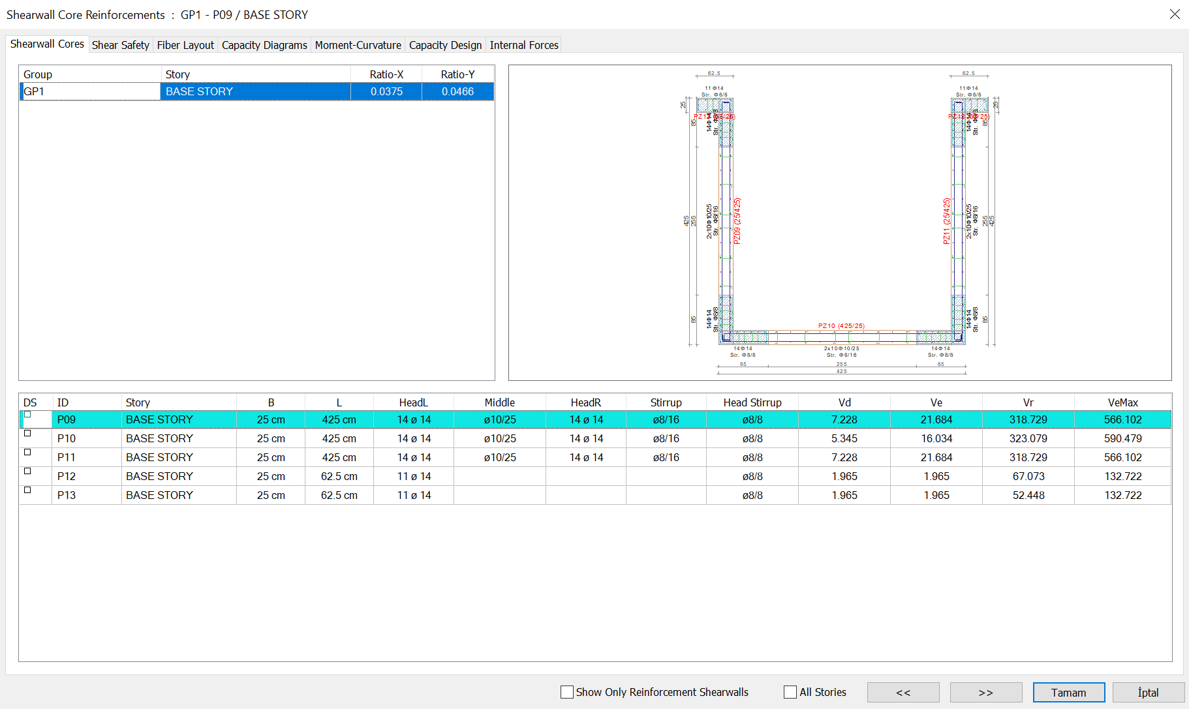
Task: Close the Shearwall Core Reinforcements dialog
Action: point(1175,14)
